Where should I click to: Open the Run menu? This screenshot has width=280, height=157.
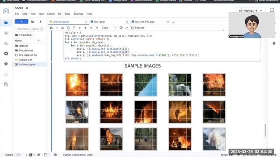coord(42,14)
